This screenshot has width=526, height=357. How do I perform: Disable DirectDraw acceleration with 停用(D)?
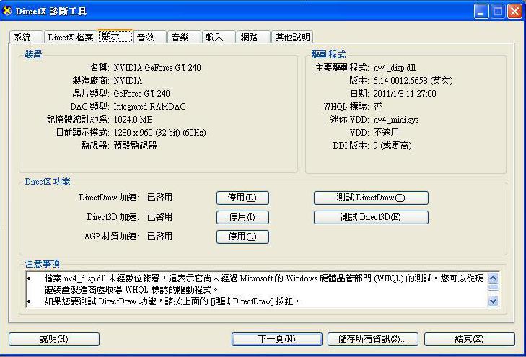(242, 198)
